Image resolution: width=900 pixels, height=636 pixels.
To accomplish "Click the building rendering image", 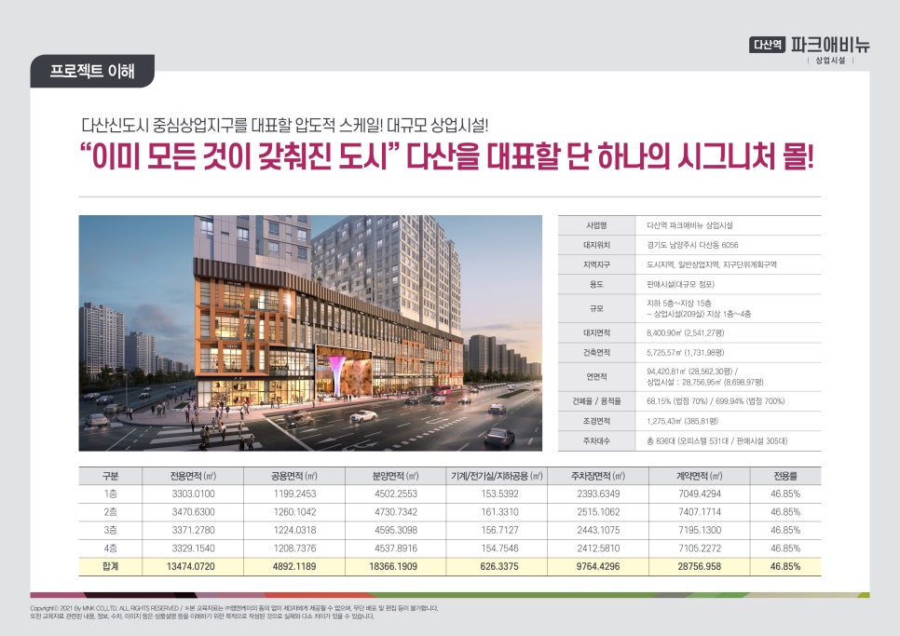I will [x=310, y=332].
